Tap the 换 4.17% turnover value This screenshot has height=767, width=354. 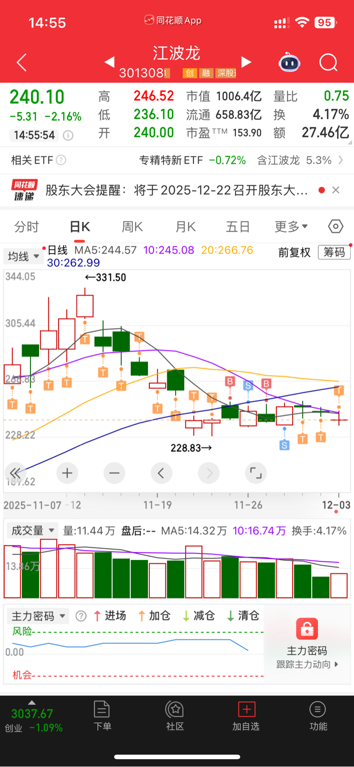coord(311,114)
